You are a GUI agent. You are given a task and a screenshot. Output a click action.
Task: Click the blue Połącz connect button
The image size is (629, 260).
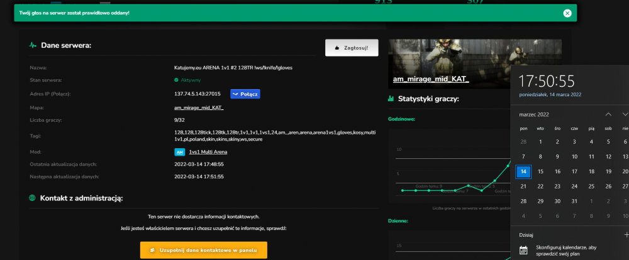245,94
